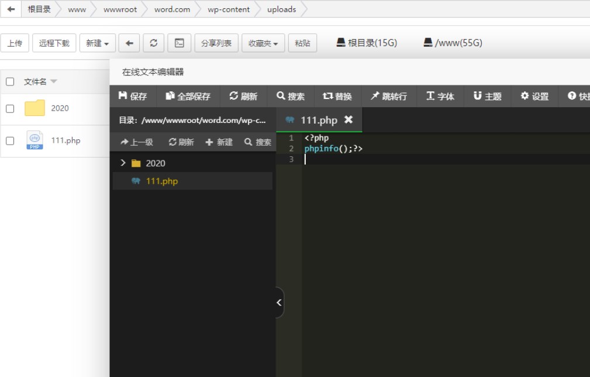Screen dimensions: 590x377
Task: Collapse the editor sidebar with arrow handle
Action: 279,303
